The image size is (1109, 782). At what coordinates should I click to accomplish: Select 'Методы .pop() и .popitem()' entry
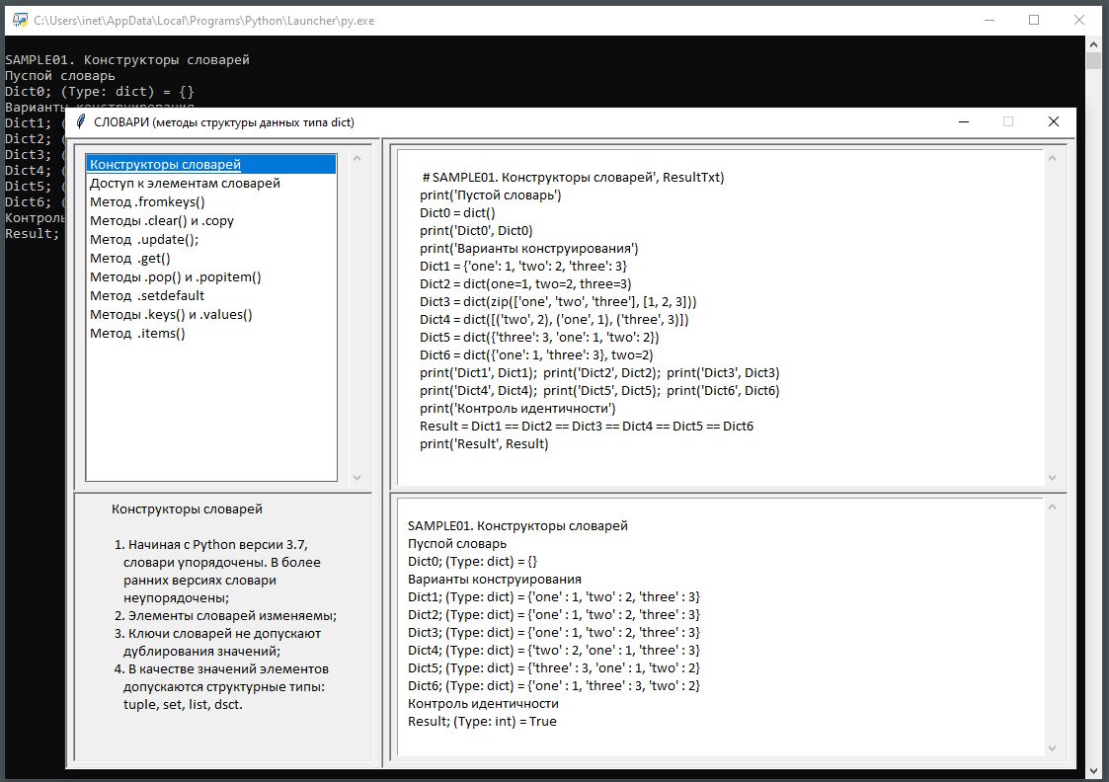coord(175,277)
